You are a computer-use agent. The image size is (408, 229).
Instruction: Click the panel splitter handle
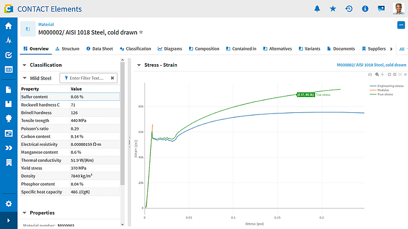click(x=129, y=142)
